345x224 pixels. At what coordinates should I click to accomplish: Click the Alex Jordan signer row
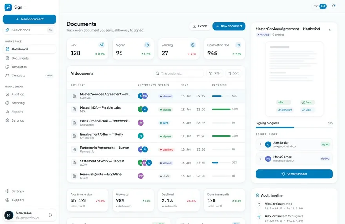tap(294, 144)
